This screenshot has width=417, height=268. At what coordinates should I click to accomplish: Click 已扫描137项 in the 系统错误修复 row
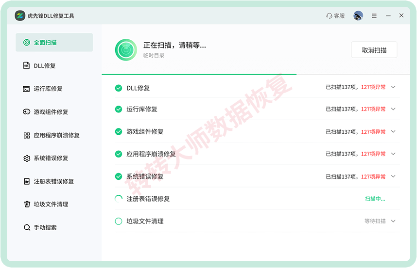pyautogui.click(x=341, y=176)
